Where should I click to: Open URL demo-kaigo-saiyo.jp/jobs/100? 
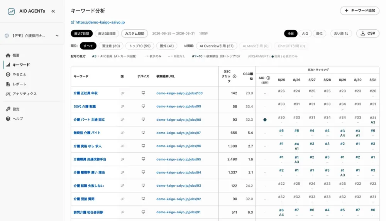point(179,93)
